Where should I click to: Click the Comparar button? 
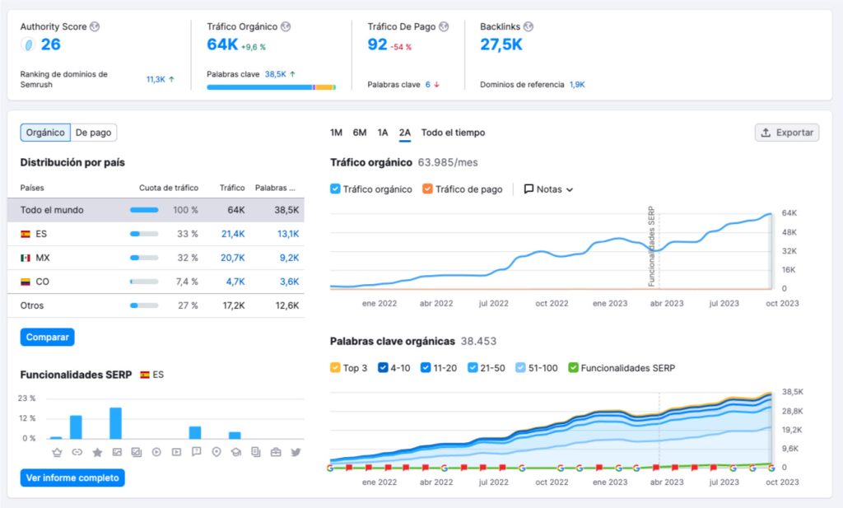(x=47, y=338)
